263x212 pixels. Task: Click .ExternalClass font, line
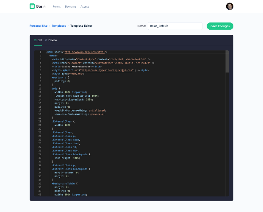click(66, 143)
